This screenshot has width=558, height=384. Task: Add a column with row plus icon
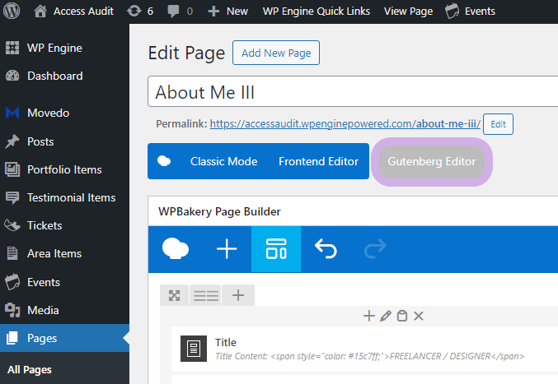[238, 295]
